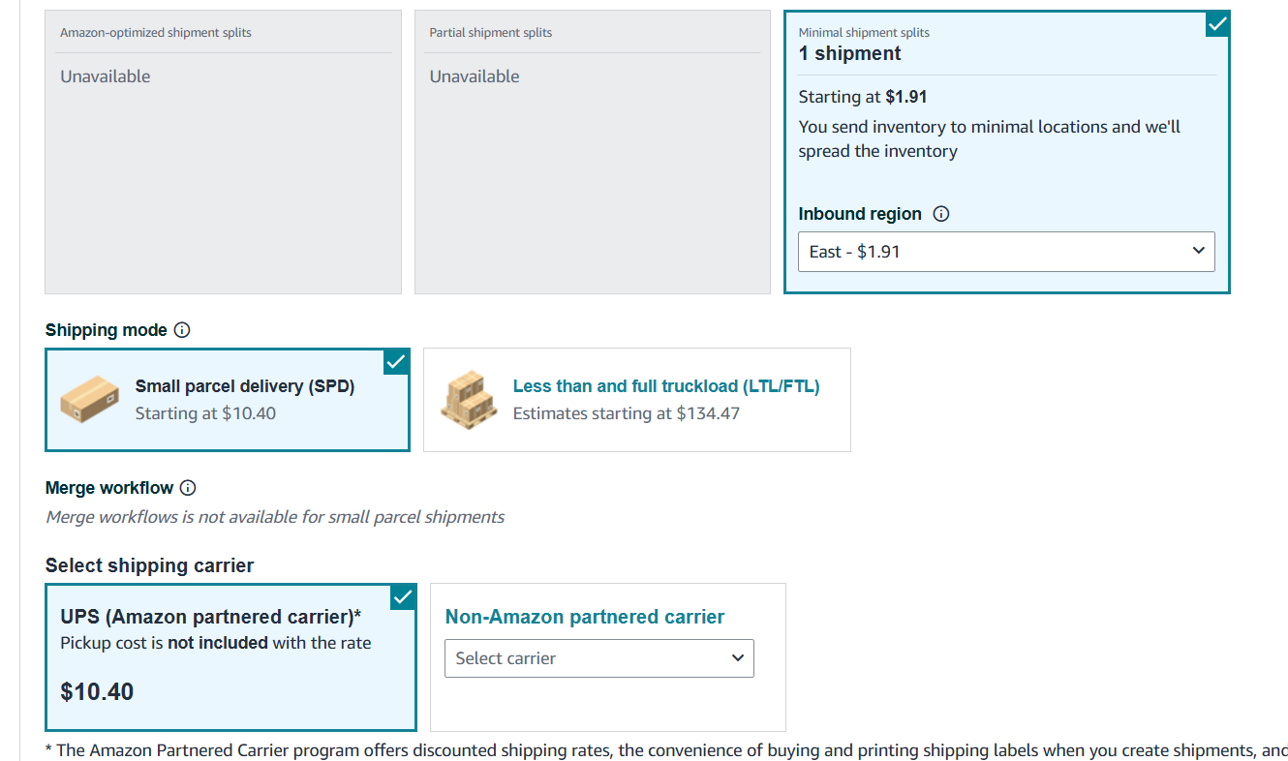1288x761 pixels.
Task: Click the Inbound region info icon
Action: [x=940, y=214]
